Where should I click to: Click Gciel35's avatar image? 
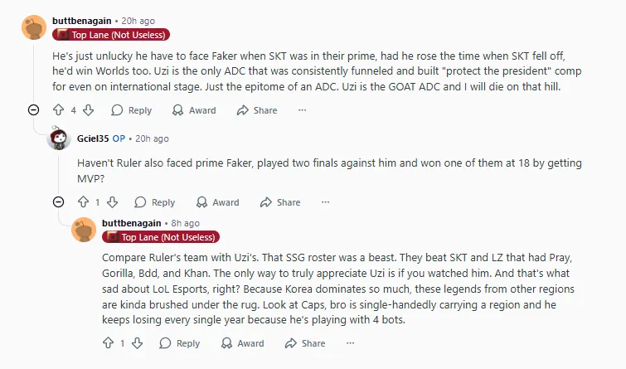58,138
